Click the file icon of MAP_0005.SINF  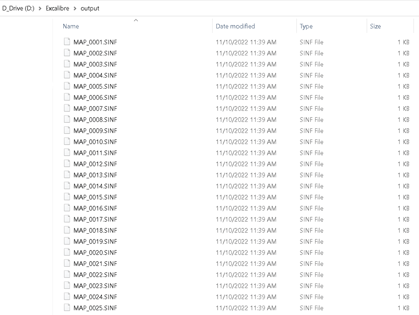(67, 86)
